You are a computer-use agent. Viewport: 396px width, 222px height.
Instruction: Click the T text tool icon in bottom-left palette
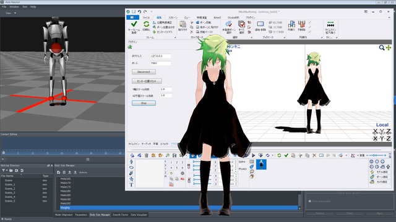pos(131,185)
